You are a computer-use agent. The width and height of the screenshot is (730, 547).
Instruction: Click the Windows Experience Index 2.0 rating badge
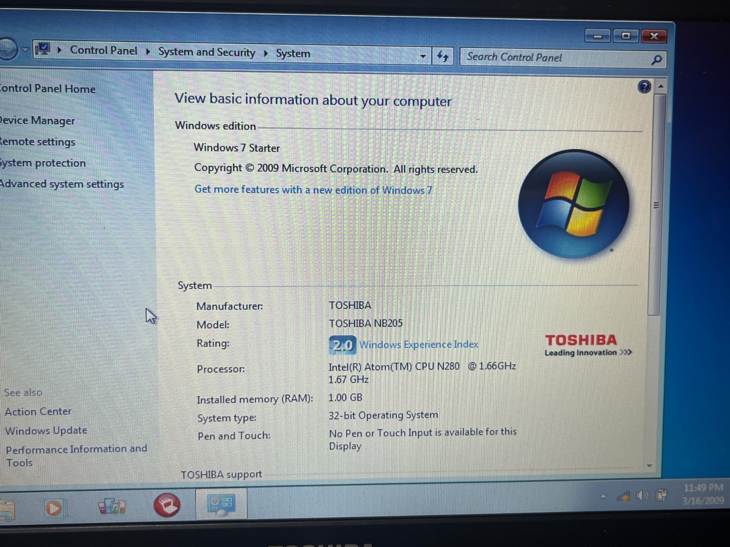click(x=342, y=345)
